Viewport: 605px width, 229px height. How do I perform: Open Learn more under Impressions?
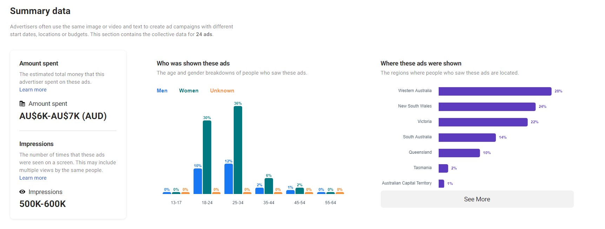point(33,178)
